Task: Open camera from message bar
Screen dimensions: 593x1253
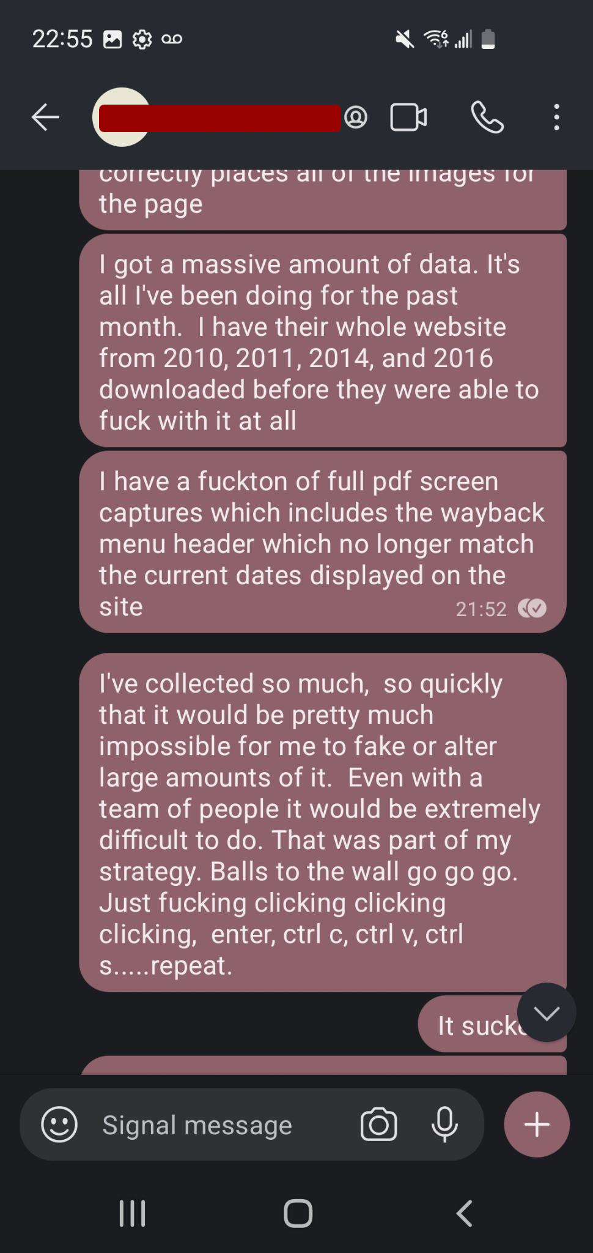Action: [x=378, y=1125]
